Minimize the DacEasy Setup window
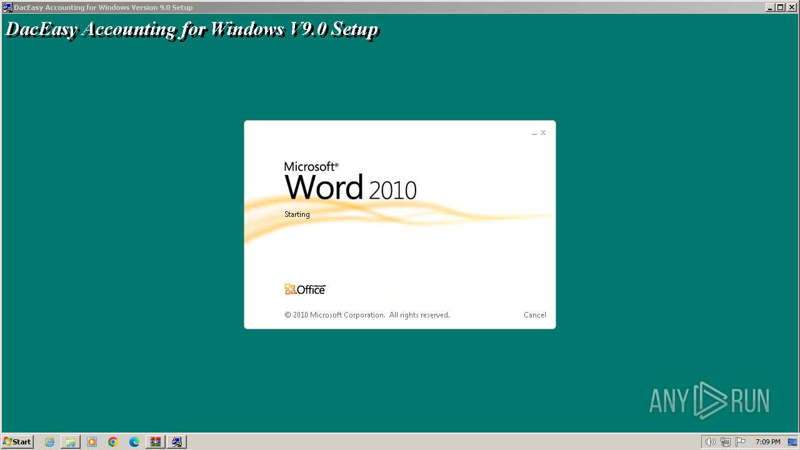 click(x=770, y=7)
